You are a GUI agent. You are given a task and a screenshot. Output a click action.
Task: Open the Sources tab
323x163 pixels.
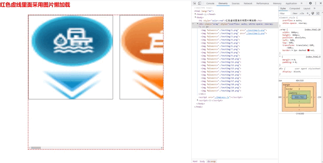pos(236,4)
